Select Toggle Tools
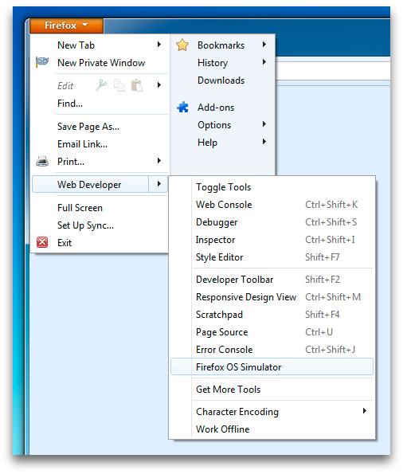Image resolution: width=403 pixels, height=474 pixels. click(x=272, y=187)
